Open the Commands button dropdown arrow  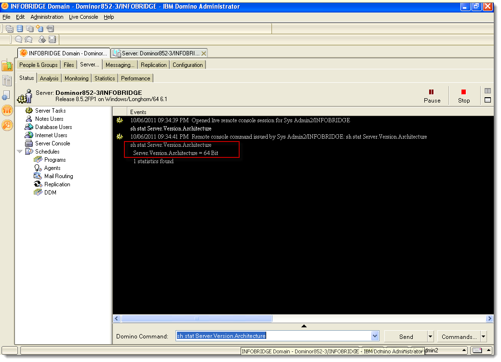pos(484,336)
